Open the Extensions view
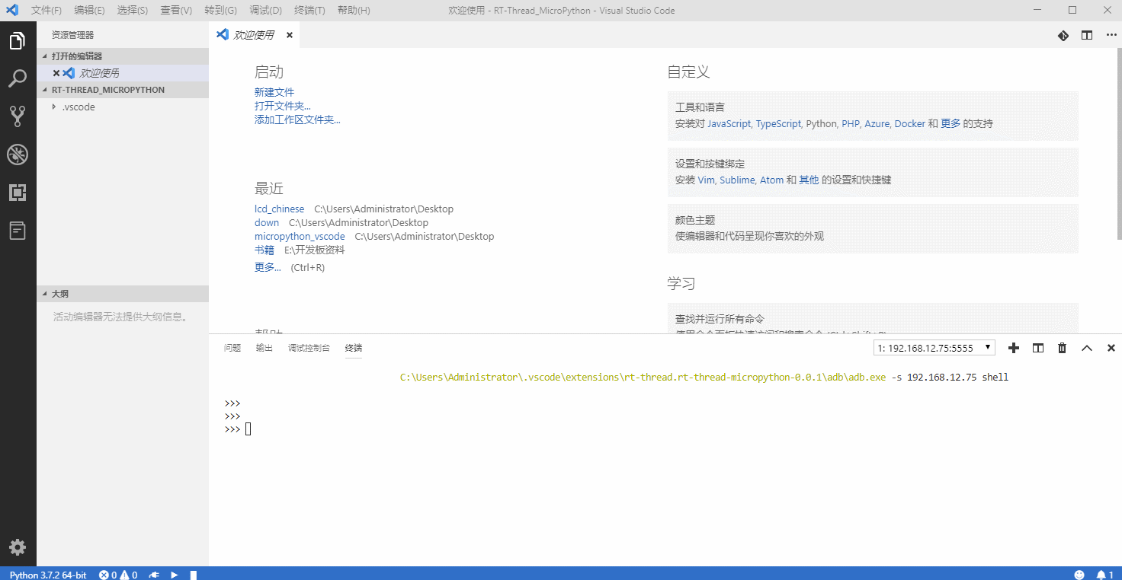1122x580 pixels. click(x=18, y=193)
